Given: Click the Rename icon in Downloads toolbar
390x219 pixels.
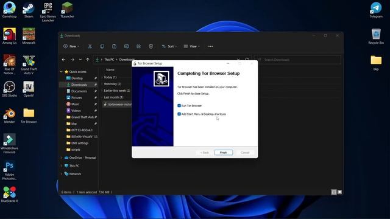Looking at the screenshot, I should 126,46.
